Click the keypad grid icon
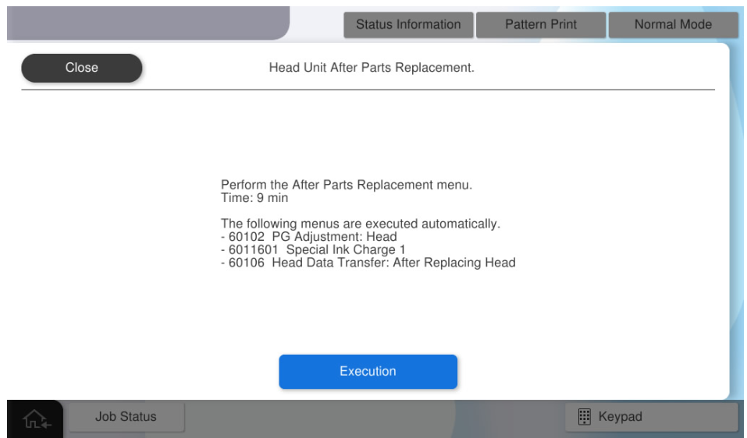 [584, 417]
